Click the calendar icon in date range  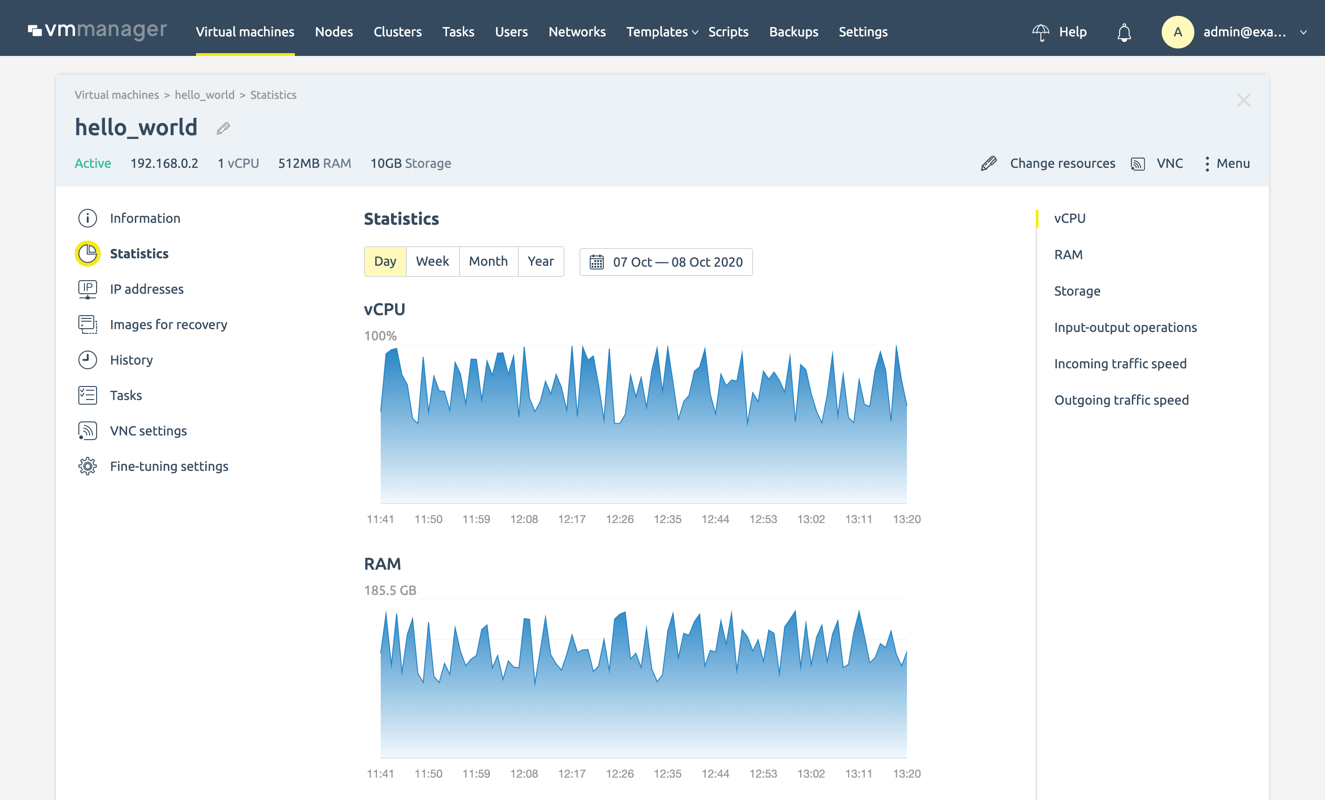click(x=596, y=262)
